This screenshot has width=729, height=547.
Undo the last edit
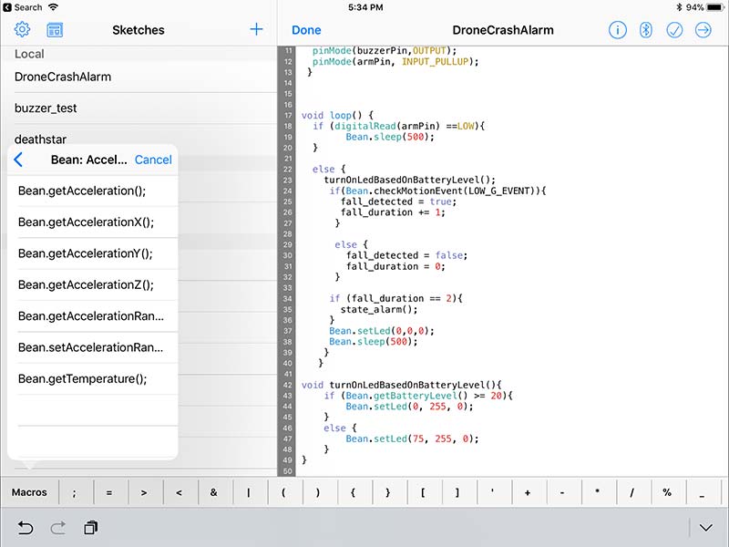tap(26, 528)
